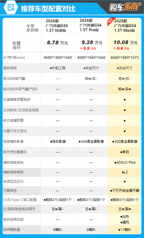The height and width of the screenshot is (238, 144).
Task: Click the hexagon configuration list icon
Action: pos(11,7)
